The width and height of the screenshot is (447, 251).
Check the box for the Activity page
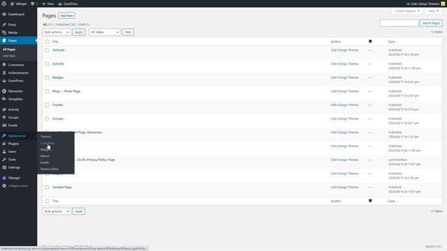[x=47, y=63]
